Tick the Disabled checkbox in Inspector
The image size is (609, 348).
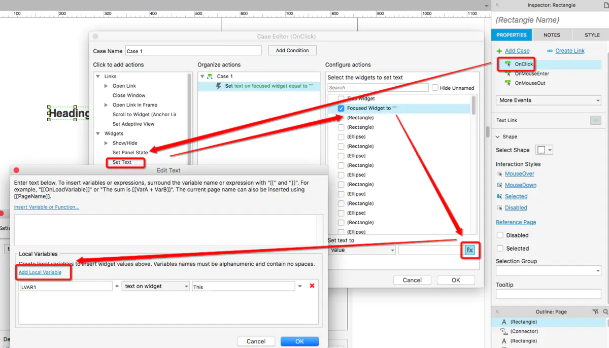pyautogui.click(x=500, y=235)
